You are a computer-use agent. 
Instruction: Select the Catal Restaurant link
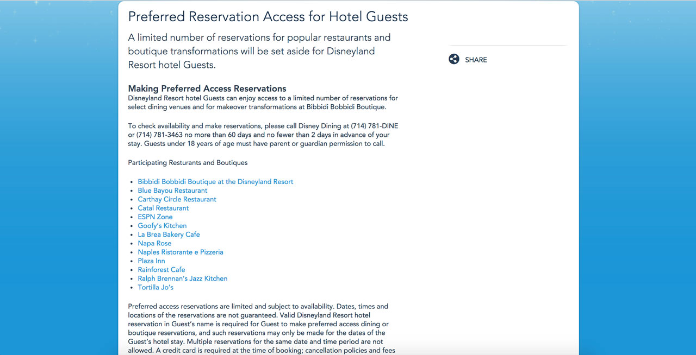(163, 208)
